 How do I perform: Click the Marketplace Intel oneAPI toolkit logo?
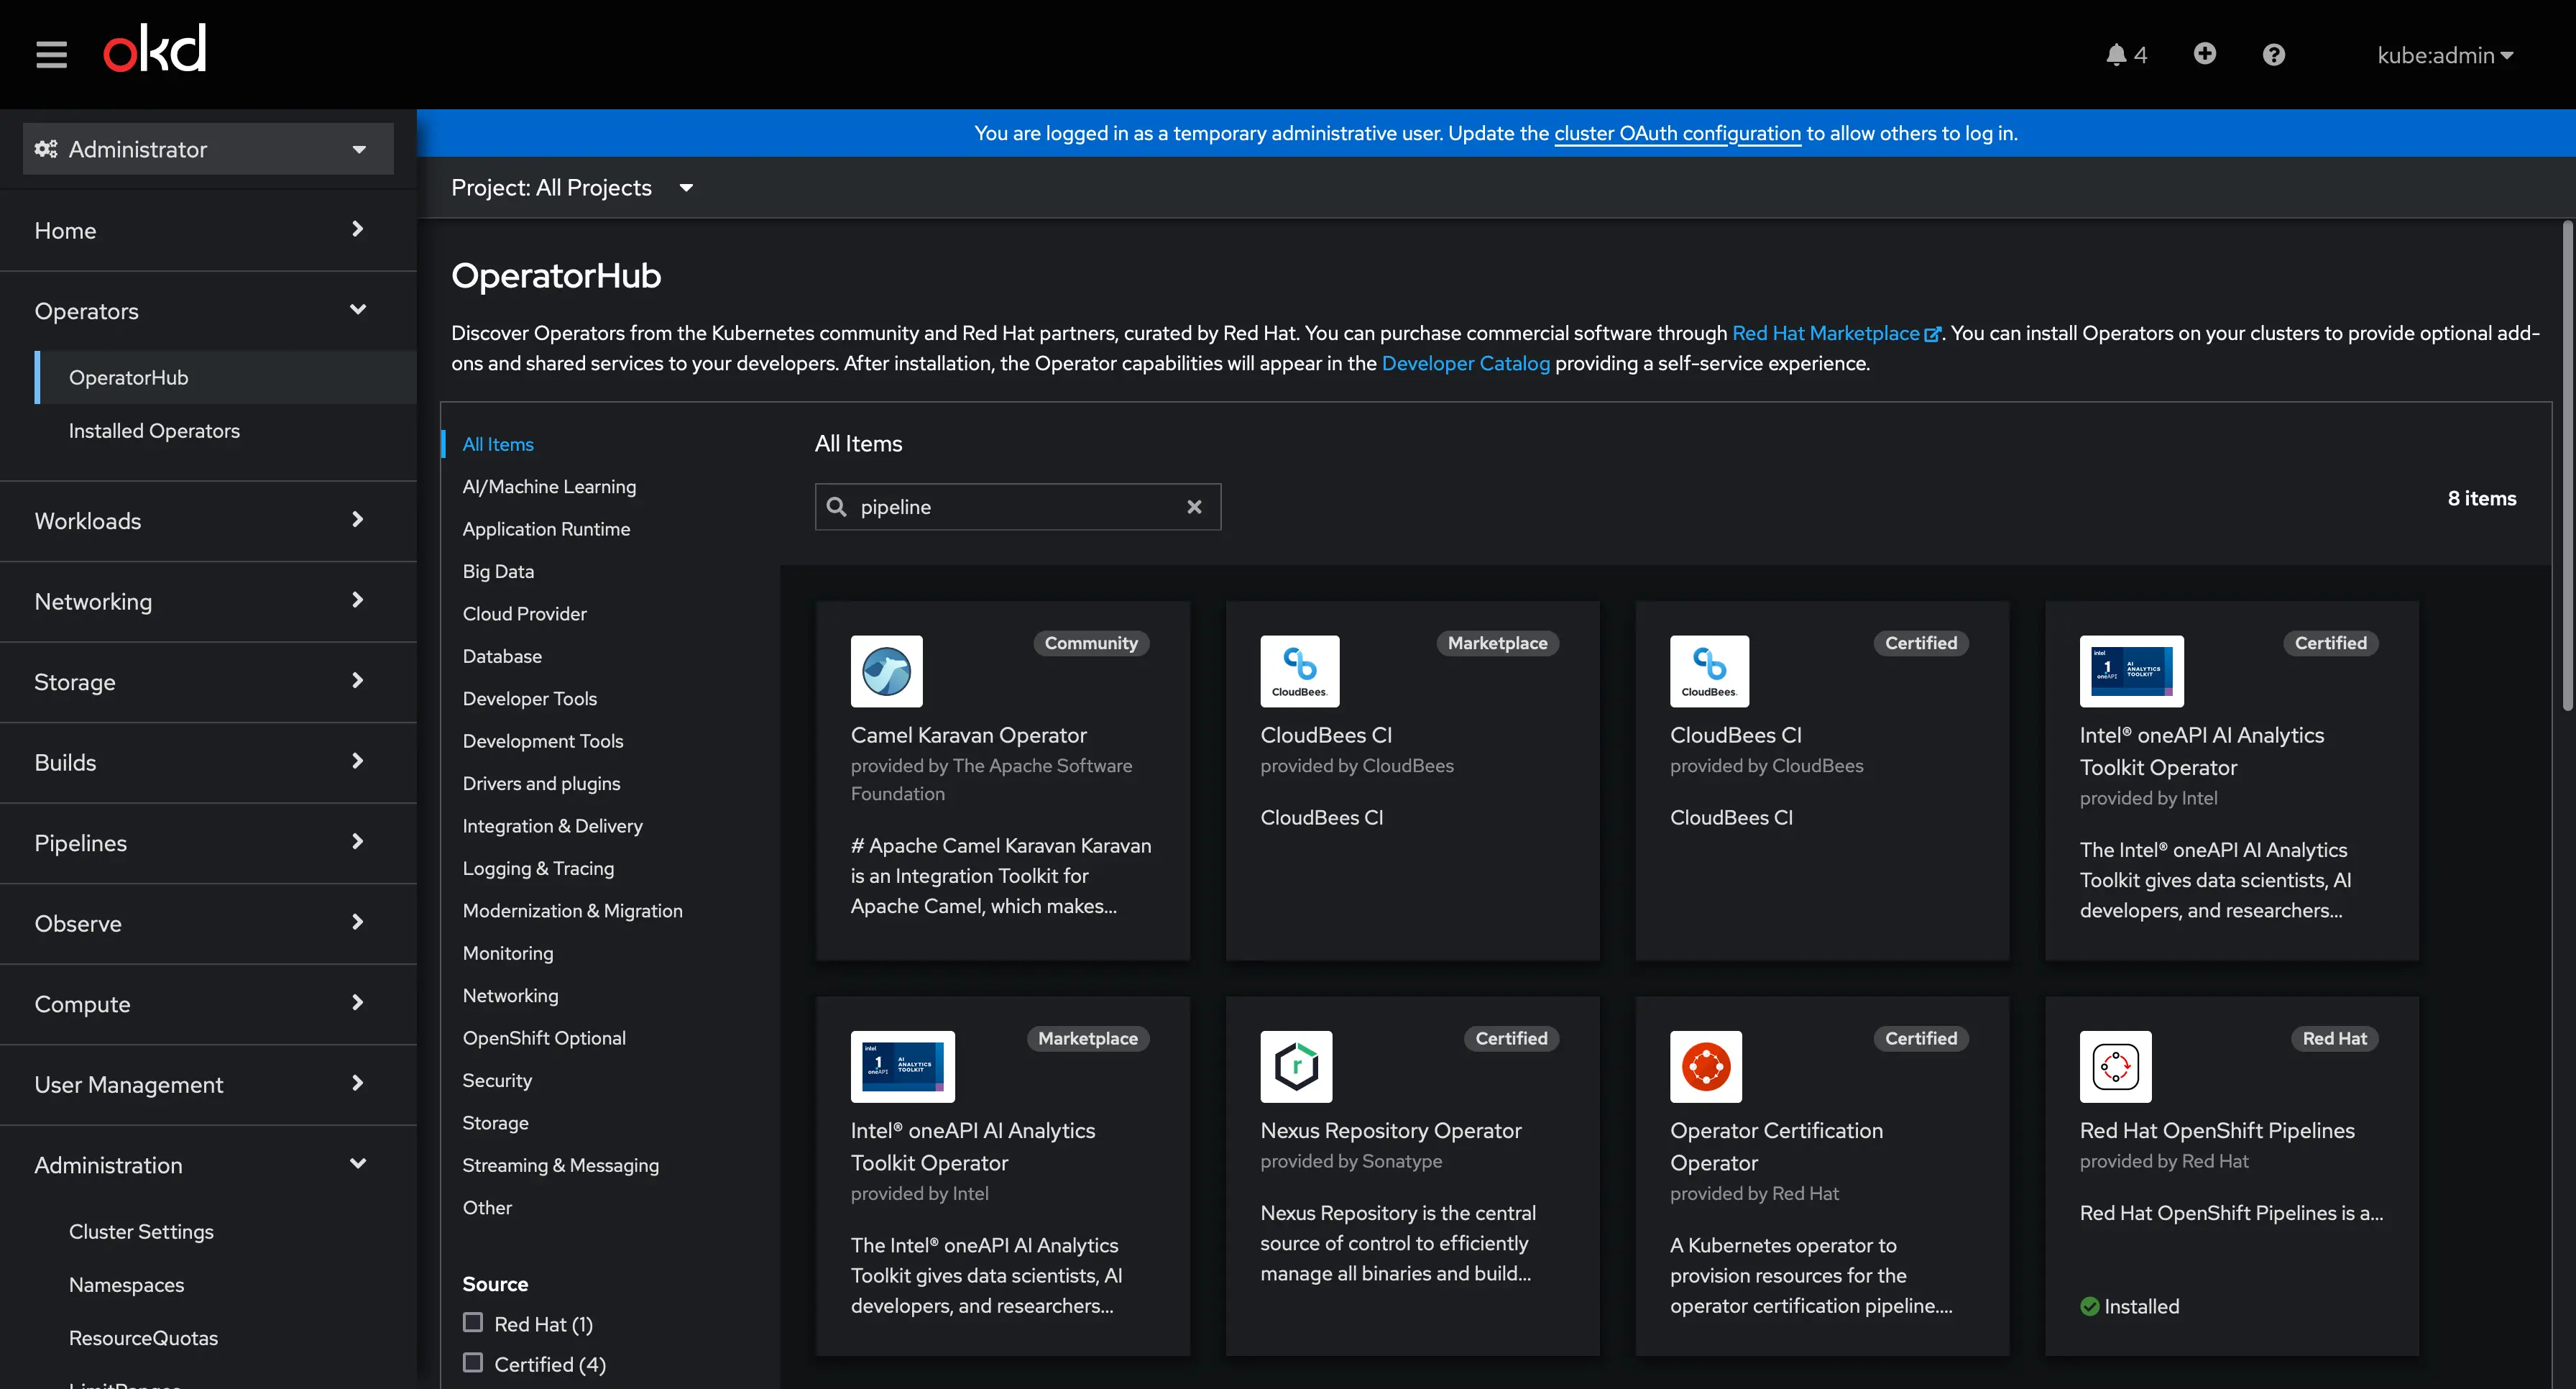[x=902, y=1066]
